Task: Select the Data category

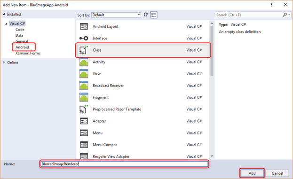Action: (x=19, y=35)
